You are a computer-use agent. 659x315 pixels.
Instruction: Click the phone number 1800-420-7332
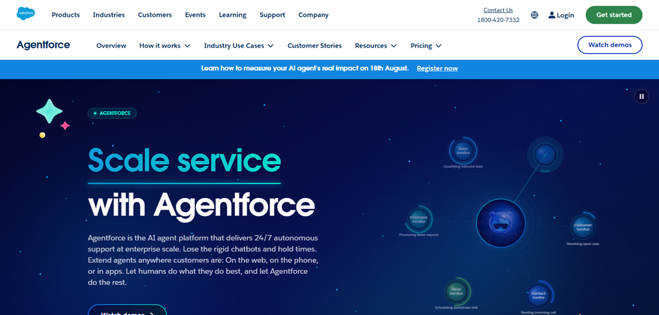pos(498,20)
